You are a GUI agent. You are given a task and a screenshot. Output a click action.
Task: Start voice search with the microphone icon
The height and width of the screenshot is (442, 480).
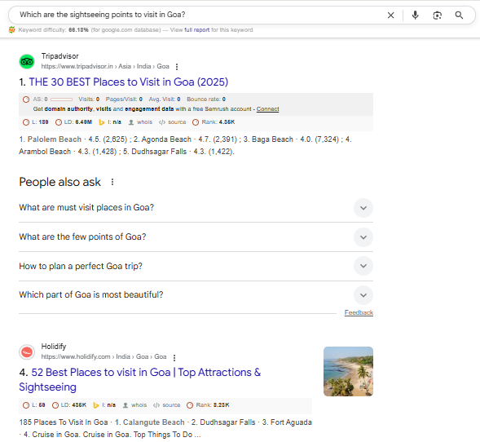(x=415, y=15)
